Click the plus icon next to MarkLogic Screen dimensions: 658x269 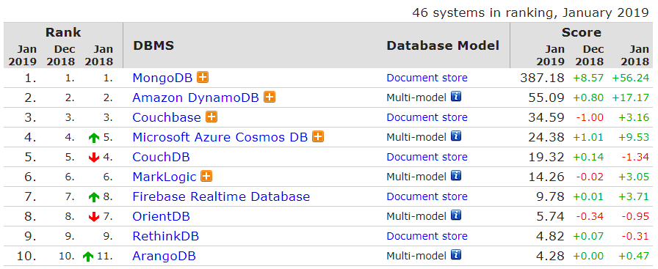pos(206,177)
